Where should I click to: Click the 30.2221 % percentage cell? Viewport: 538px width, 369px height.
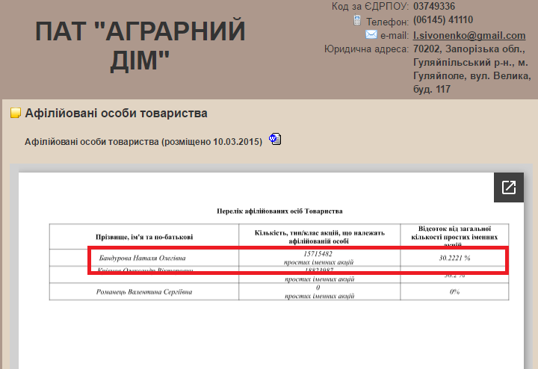tap(454, 258)
